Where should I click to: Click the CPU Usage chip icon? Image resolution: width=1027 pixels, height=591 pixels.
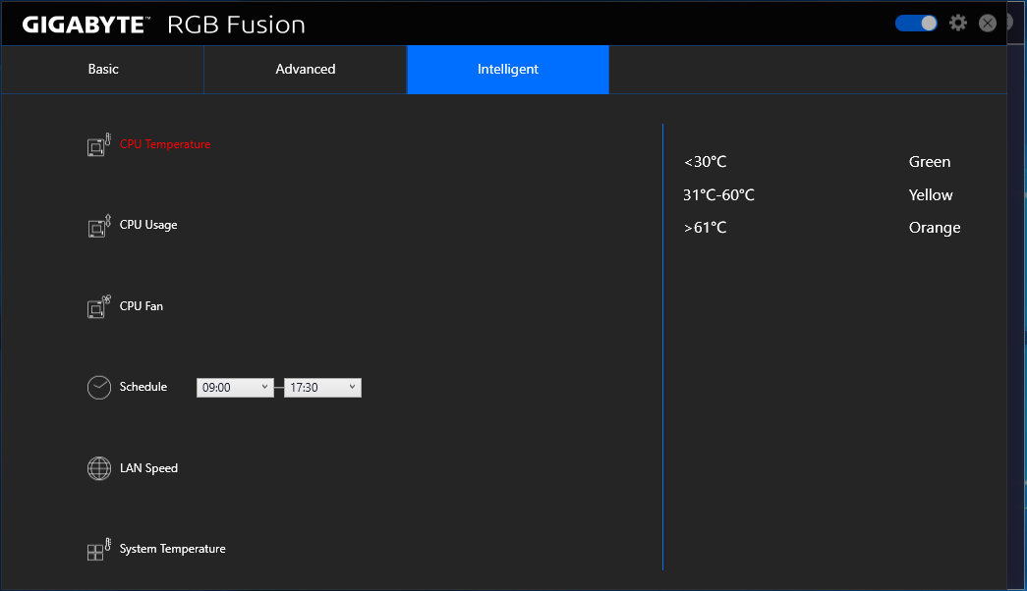pyautogui.click(x=99, y=226)
